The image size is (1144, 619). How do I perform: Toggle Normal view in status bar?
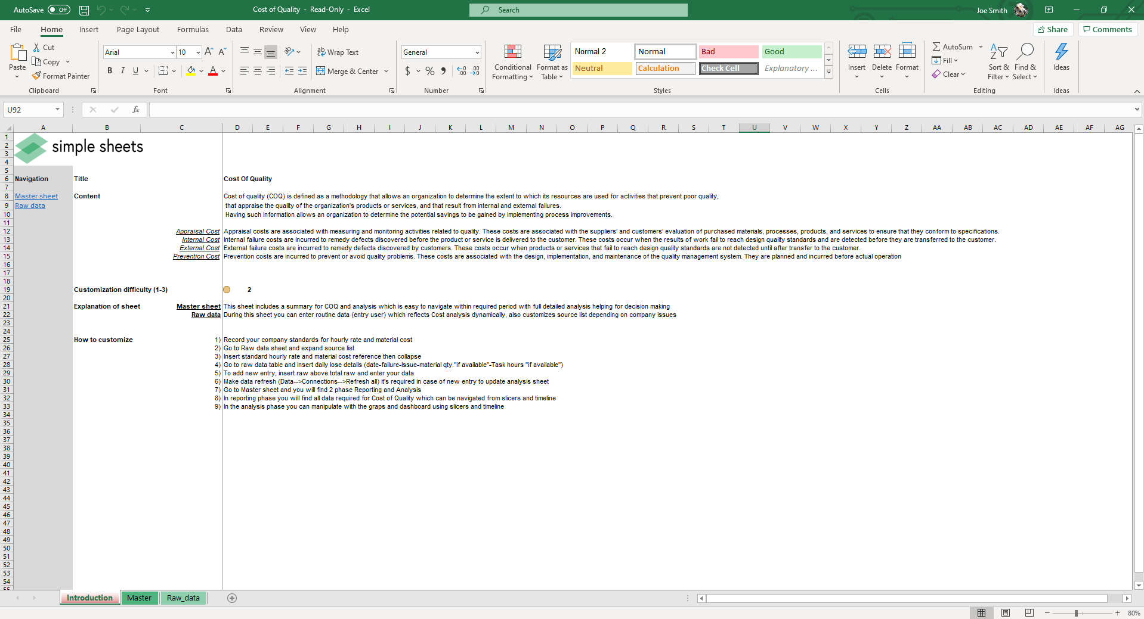point(981,613)
